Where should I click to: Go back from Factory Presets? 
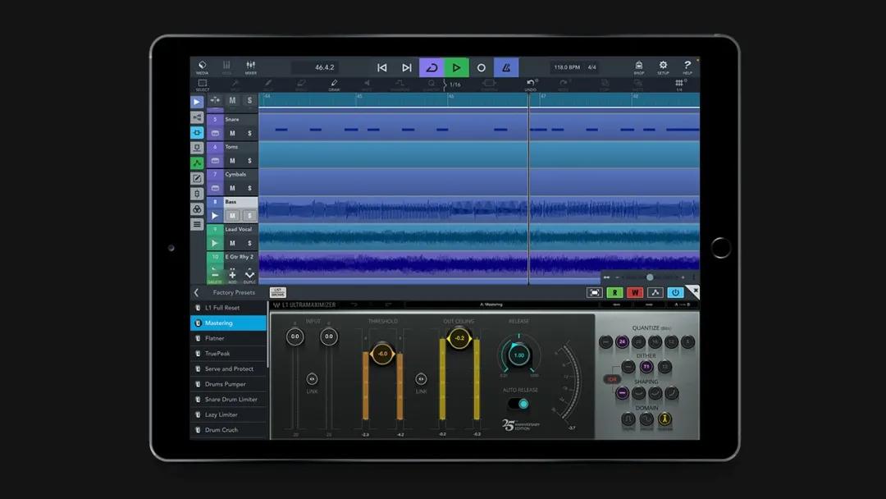196,293
